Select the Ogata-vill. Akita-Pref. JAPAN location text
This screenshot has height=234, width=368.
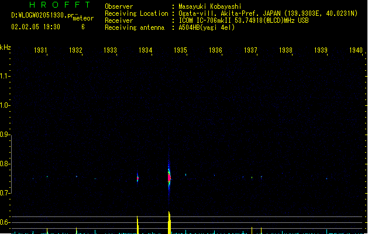268,13
